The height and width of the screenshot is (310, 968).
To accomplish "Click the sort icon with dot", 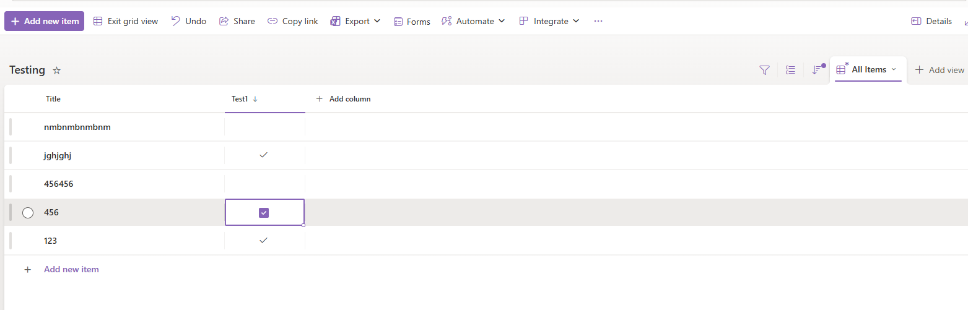I will 818,69.
